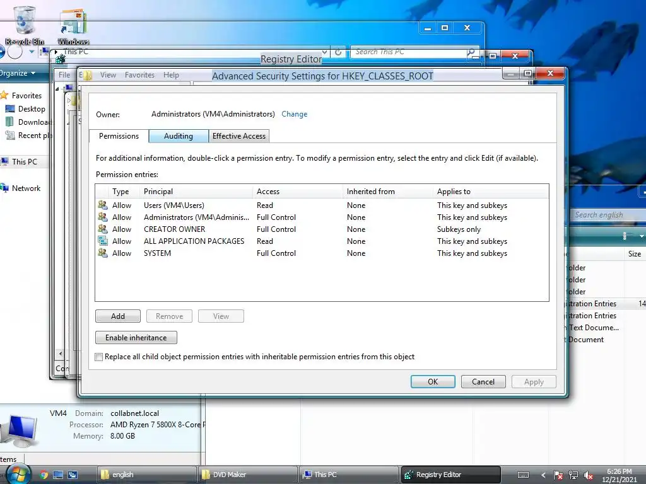Show hidden tray icons arrow
The width and height of the screenshot is (646, 484).
543,475
